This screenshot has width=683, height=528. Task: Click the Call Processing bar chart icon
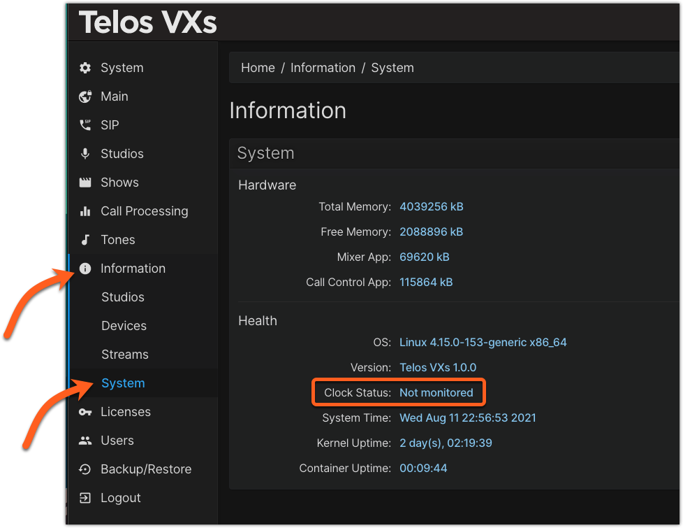coord(85,211)
